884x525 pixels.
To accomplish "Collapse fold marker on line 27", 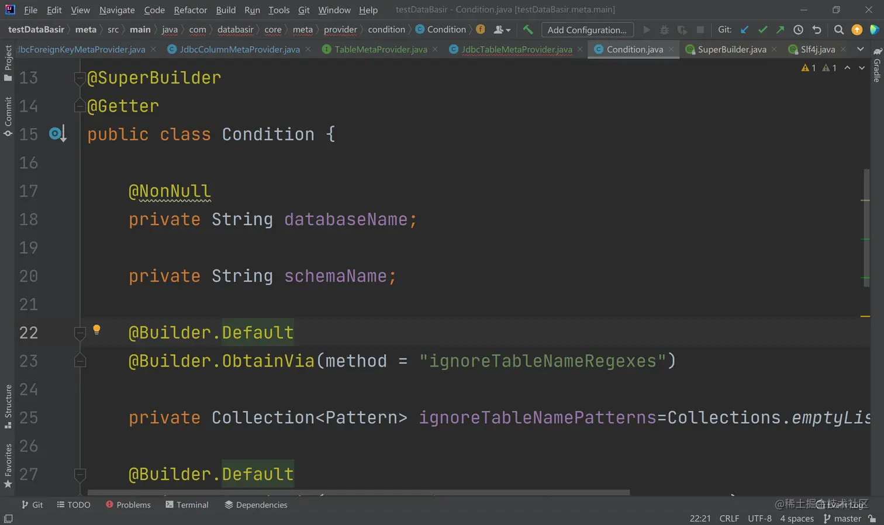I will 80,474.
